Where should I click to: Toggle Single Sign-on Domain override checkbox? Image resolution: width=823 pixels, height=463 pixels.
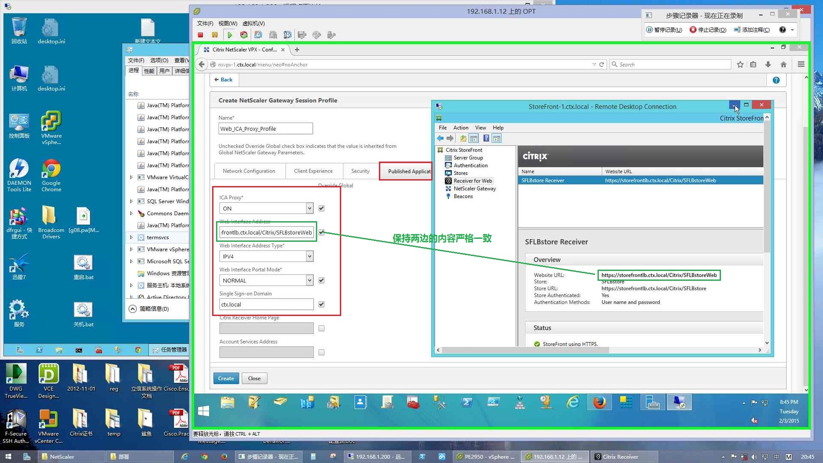321,304
